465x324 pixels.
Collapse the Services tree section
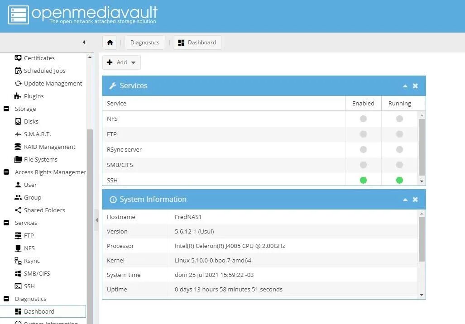[6, 223]
